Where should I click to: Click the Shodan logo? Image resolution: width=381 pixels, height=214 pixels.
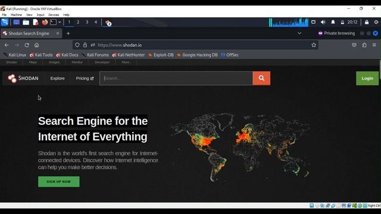point(23,78)
